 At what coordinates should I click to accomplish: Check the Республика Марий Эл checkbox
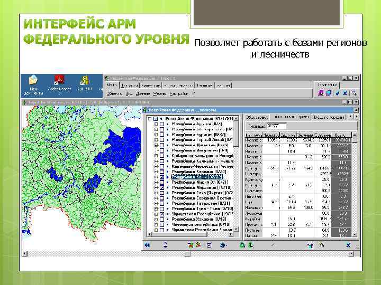click(162, 182)
